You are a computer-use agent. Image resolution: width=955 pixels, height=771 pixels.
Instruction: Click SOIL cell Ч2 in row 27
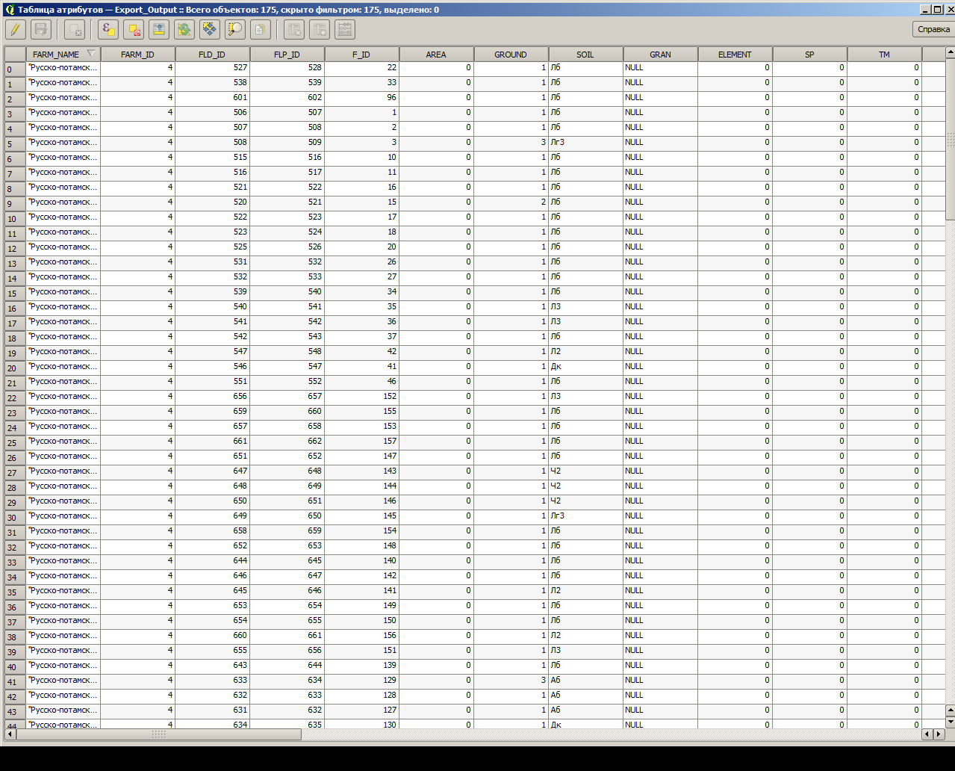(586, 471)
